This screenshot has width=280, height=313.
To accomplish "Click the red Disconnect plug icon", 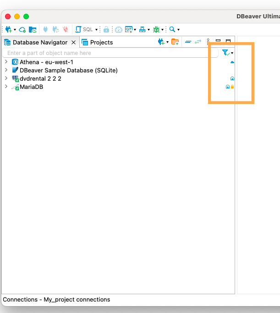I will point(66,29).
